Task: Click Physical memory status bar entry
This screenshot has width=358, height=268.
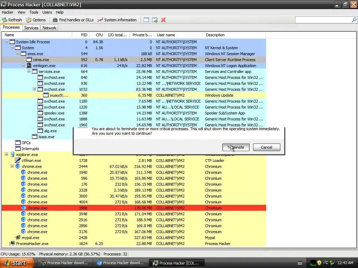Action: (x=70, y=254)
